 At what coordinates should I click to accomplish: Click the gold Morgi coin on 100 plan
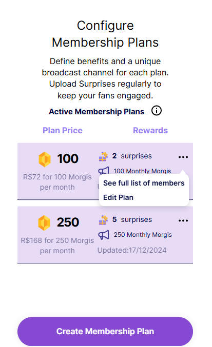[x=45, y=159]
